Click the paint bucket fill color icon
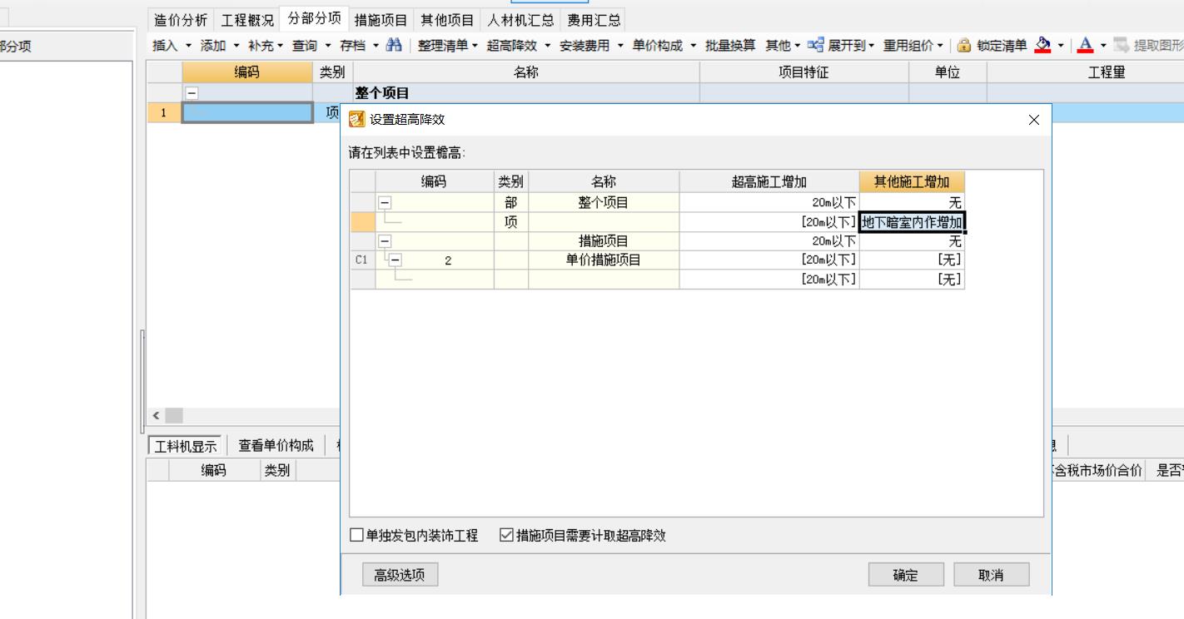Viewport: 1184px width, 619px height. pos(1041,46)
